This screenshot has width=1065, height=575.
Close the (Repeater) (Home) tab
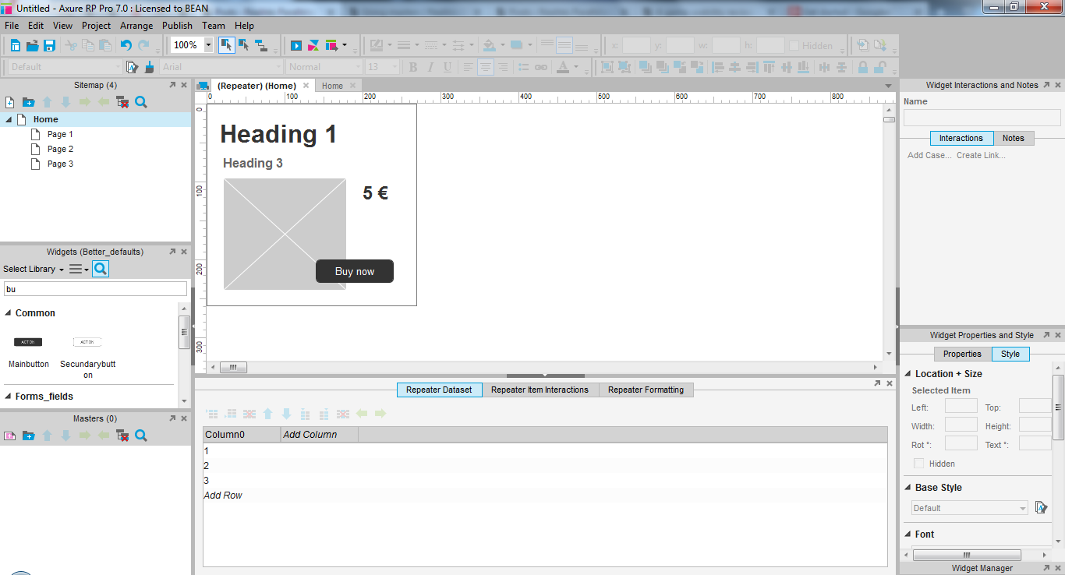(x=306, y=86)
